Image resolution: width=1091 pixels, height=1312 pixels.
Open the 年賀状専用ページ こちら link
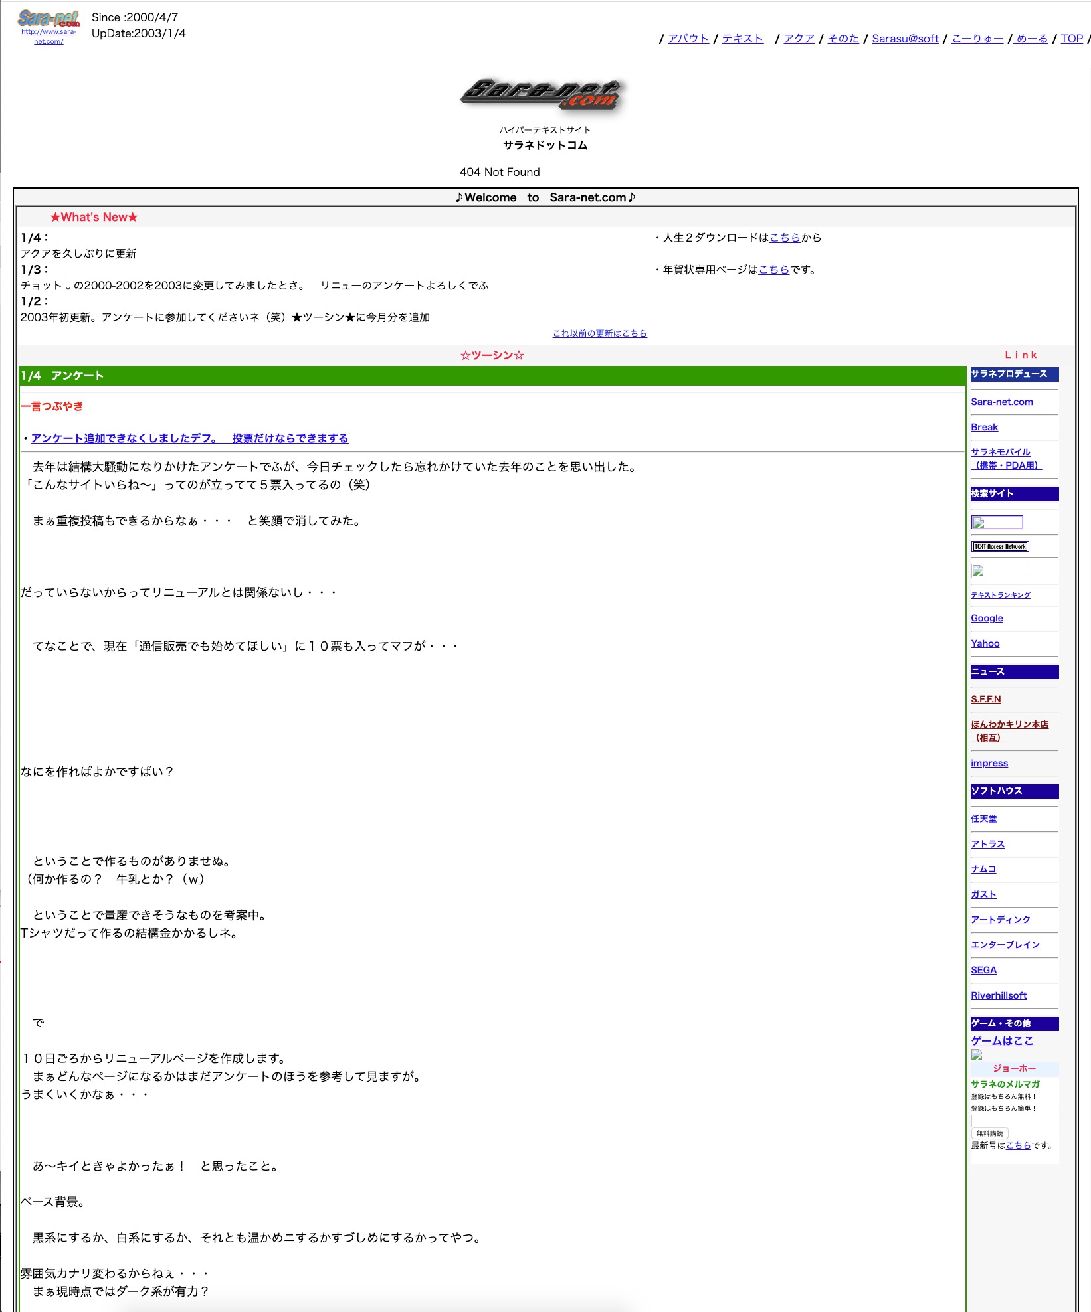pyautogui.click(x=774, y=270)
